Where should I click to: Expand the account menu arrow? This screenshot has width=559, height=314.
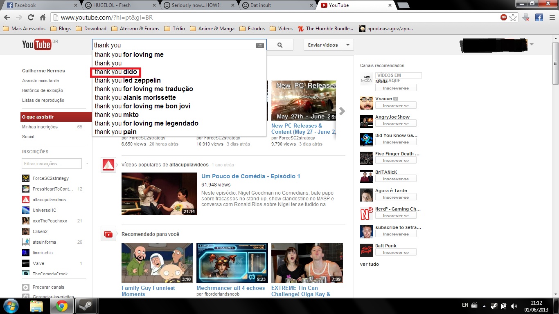[532, 44]
